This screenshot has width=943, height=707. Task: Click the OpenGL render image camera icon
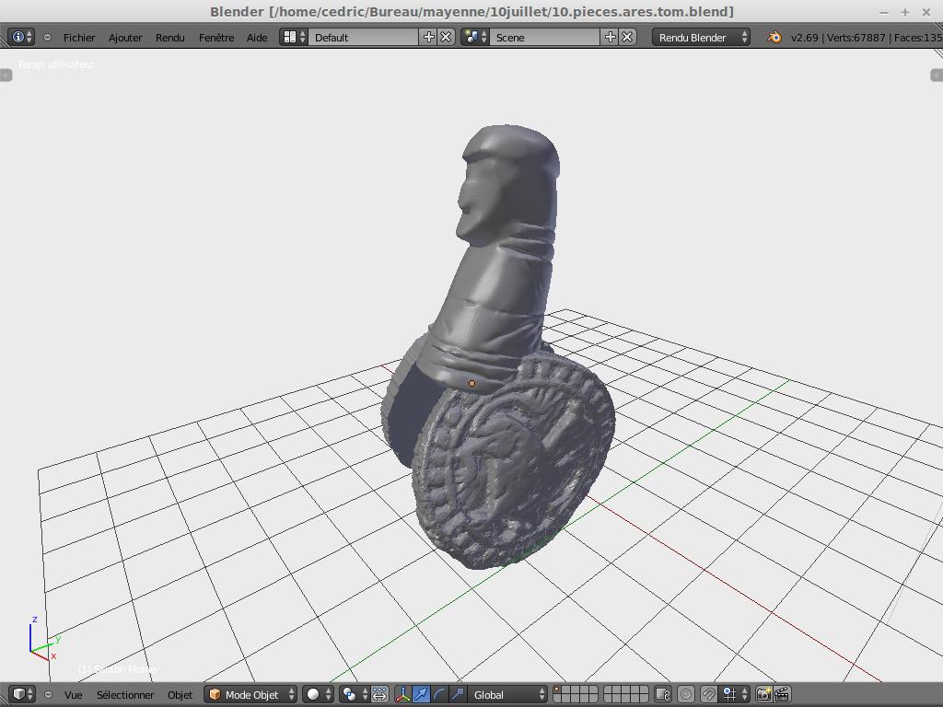tap(763, 694)
